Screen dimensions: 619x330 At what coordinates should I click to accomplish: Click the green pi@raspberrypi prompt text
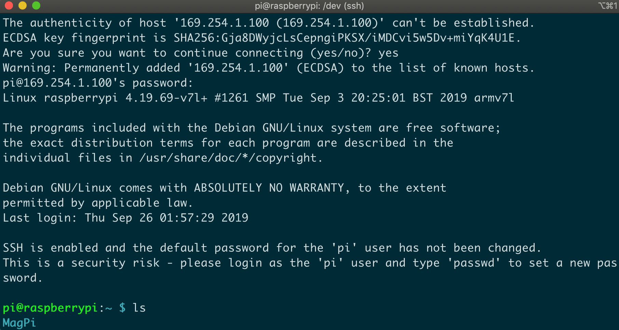(51, 308)
